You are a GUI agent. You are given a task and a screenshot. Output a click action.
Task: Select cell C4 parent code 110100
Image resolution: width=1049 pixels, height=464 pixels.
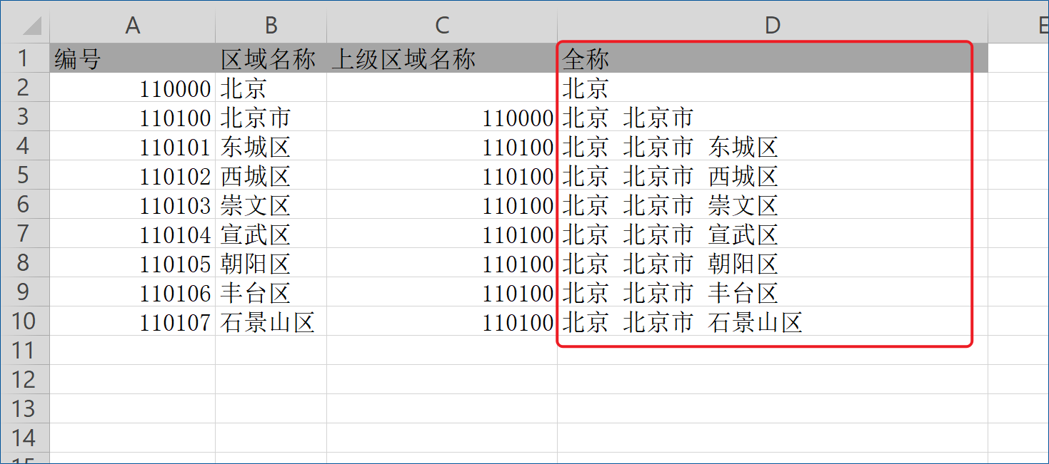[442, 145]
